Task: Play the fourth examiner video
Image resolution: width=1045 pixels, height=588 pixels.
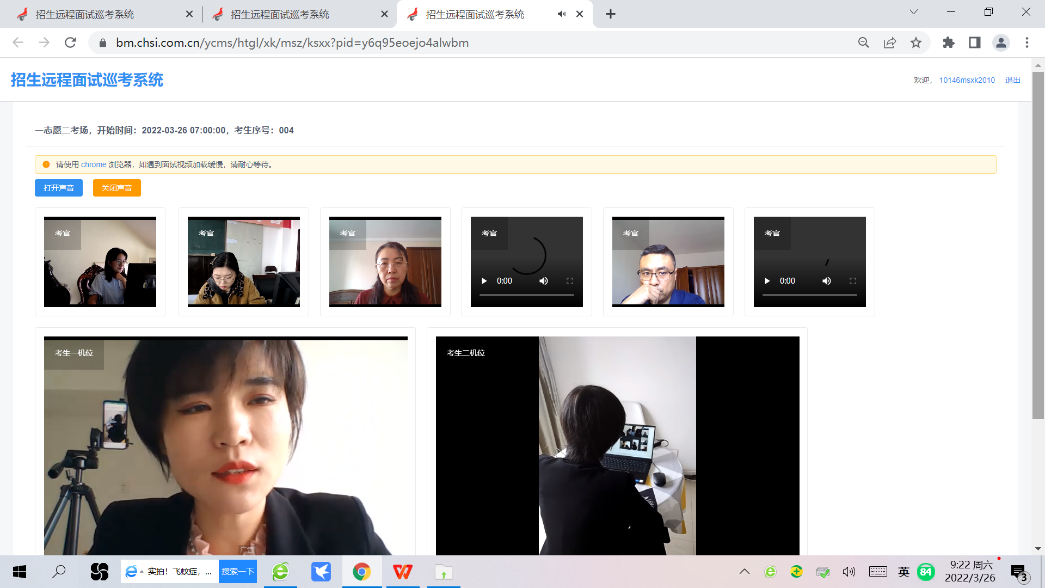Action: tap(484, 281)
